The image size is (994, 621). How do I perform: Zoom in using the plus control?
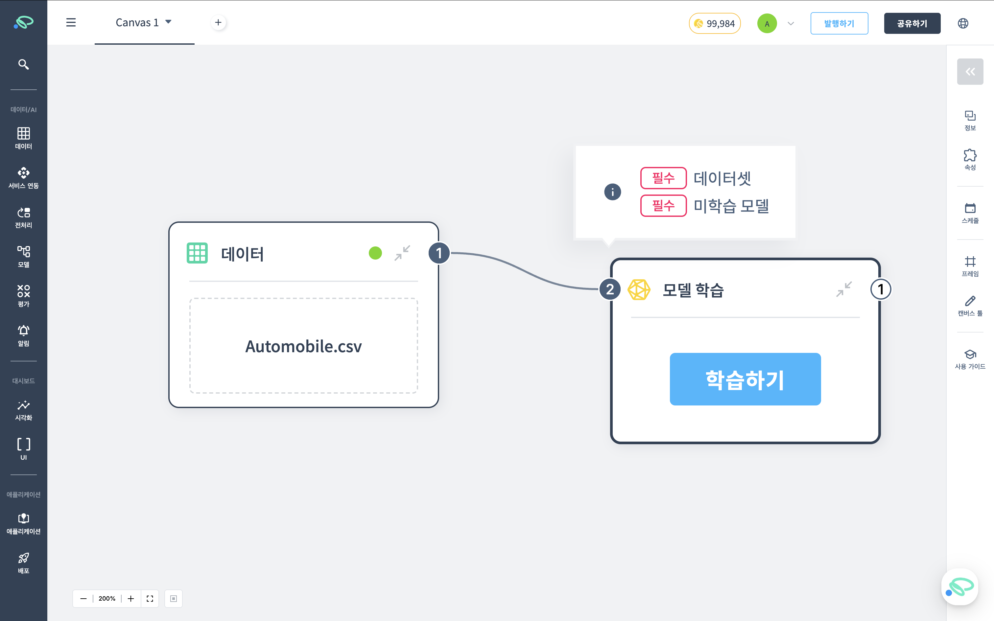[x=130, y=598]
